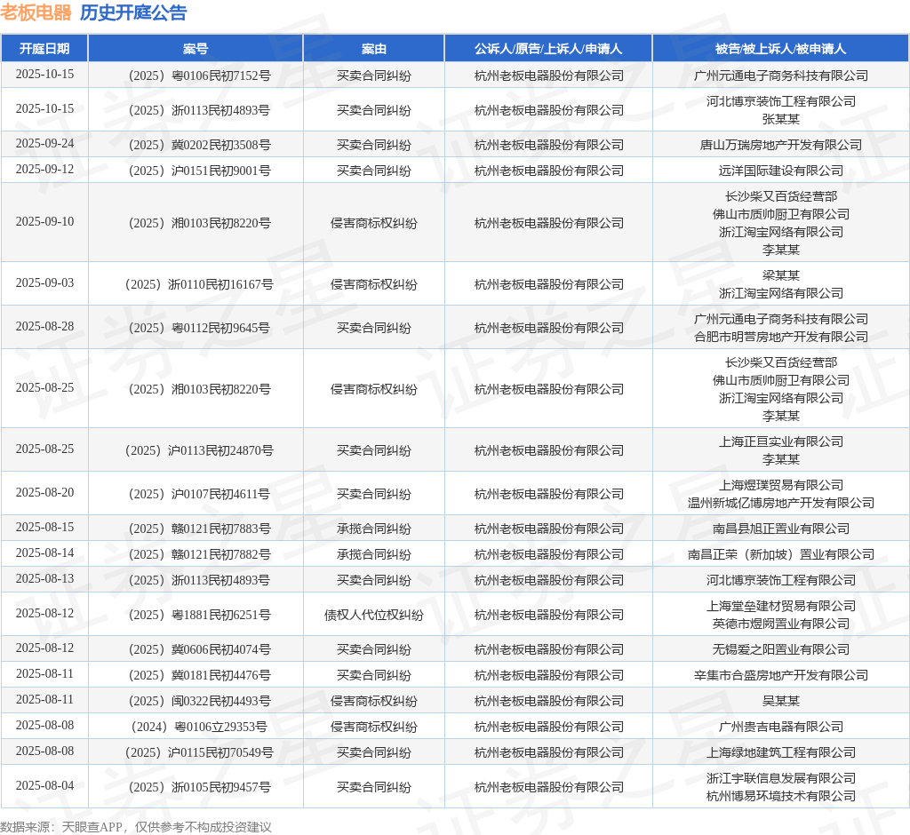Screen dimensions: 910x835
Task: Click the 老板电器 title text
Action: [36, 12]
